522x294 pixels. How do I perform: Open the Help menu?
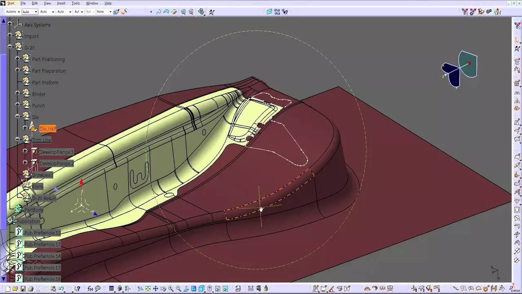108,3
